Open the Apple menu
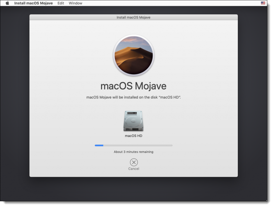 point(7,3)
